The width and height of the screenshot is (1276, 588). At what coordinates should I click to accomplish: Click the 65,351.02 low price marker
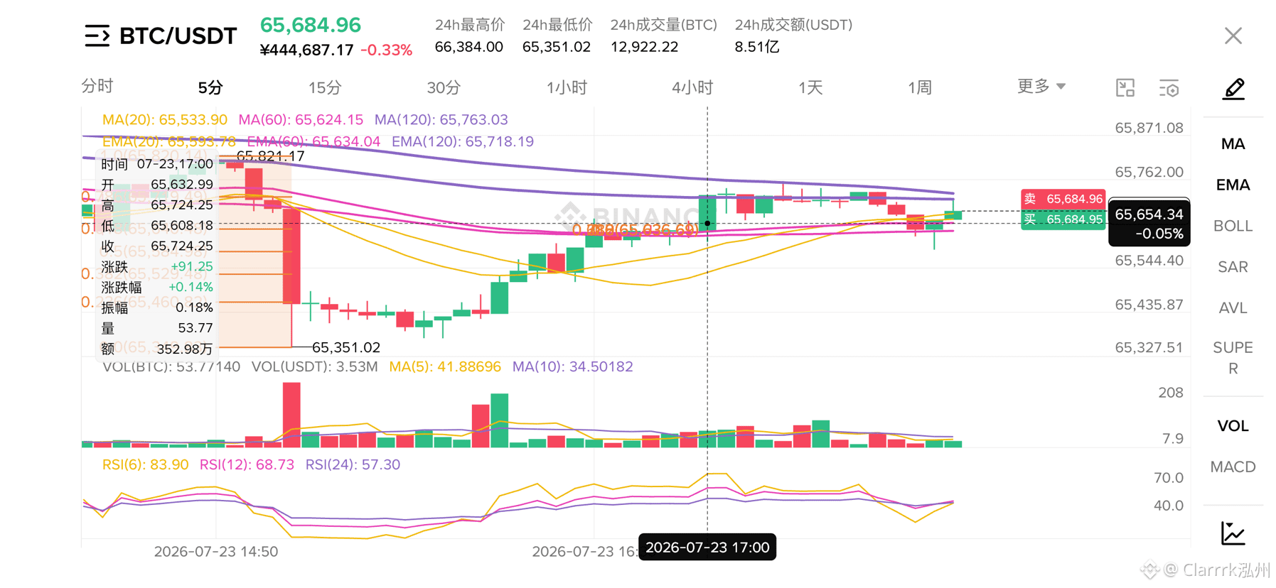coord(346,347)
